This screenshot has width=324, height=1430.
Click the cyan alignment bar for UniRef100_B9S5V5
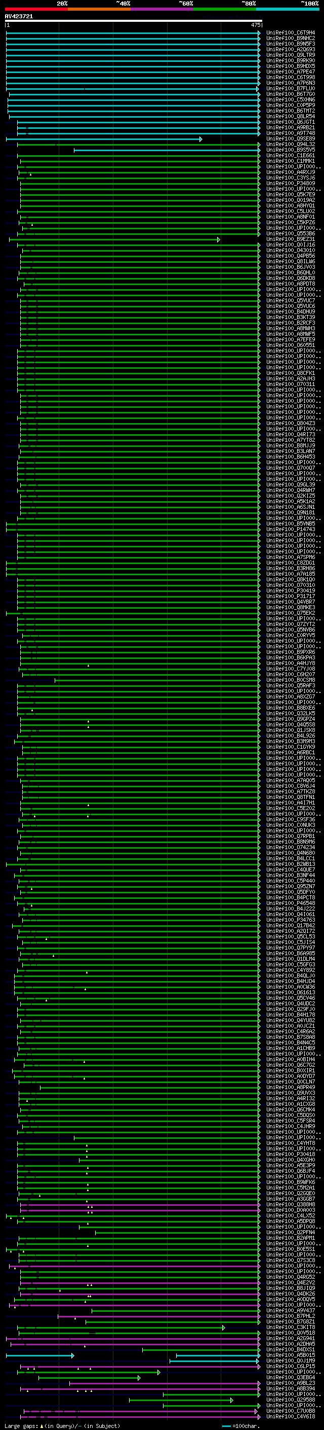(167, 150)
